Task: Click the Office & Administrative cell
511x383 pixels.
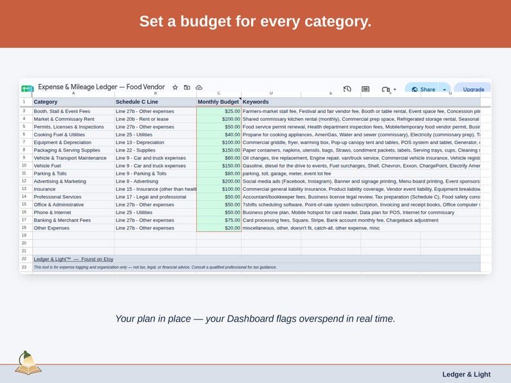Action: pos(73,205)
